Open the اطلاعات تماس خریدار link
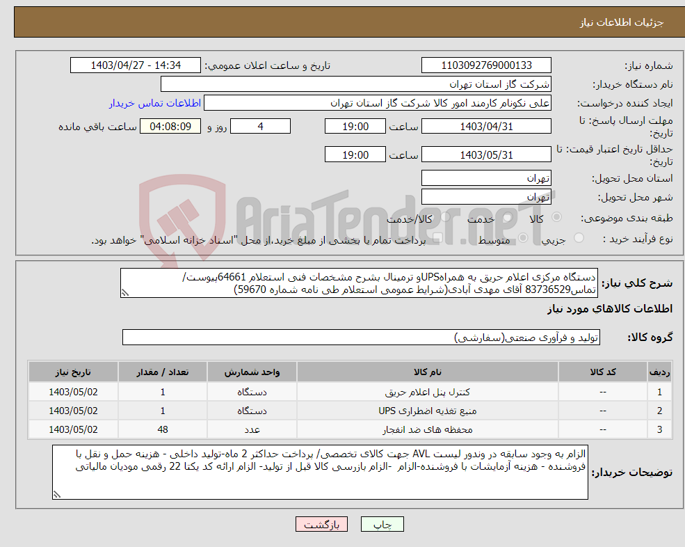 pos(155,103)
